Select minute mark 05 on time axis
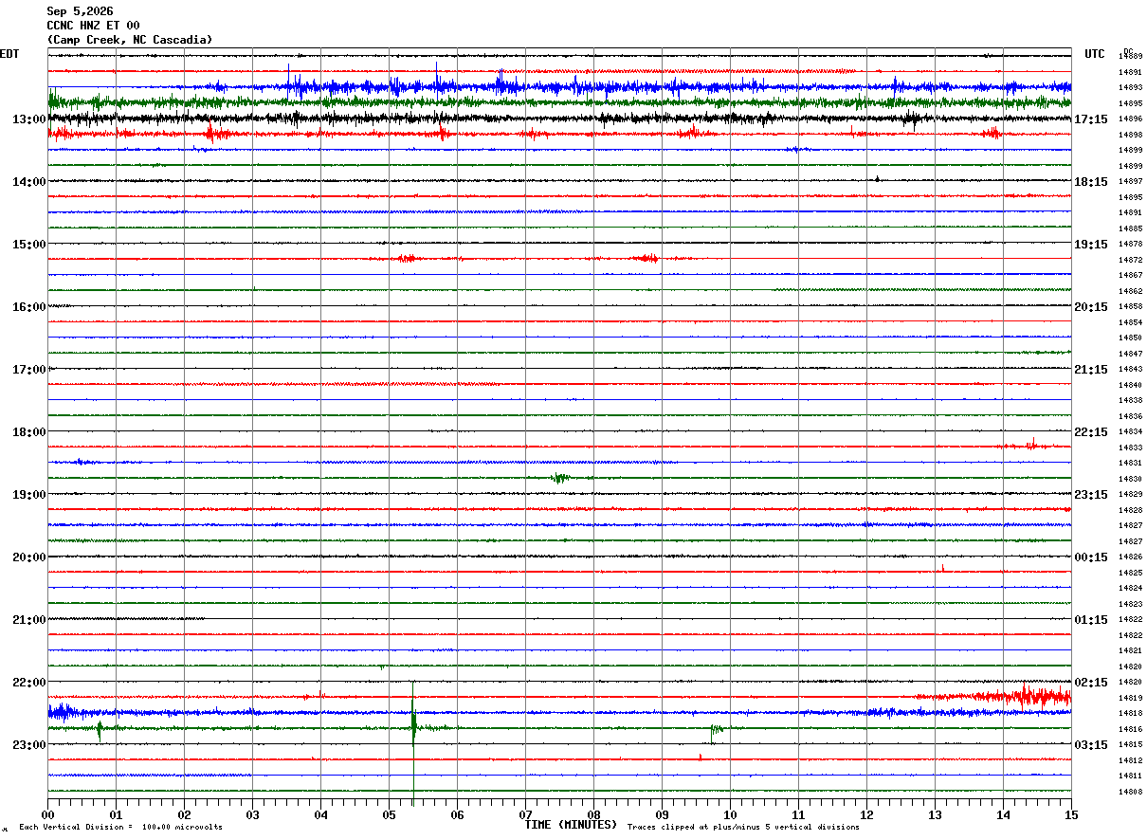 tap(389, 814)
